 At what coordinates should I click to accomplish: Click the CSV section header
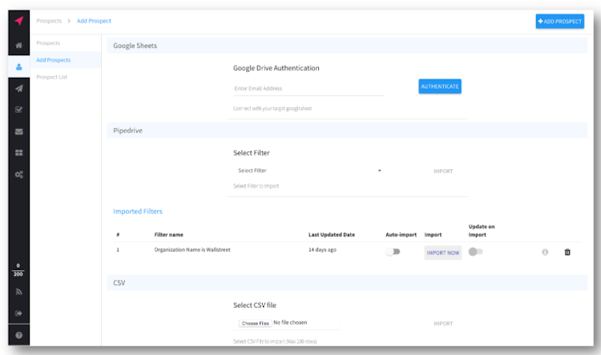click(347, 283)
